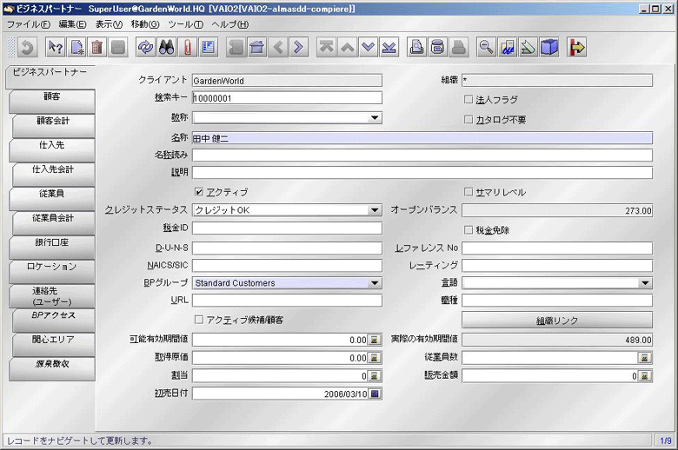Click the Requests toolbar icon

(x=528, y=47)
